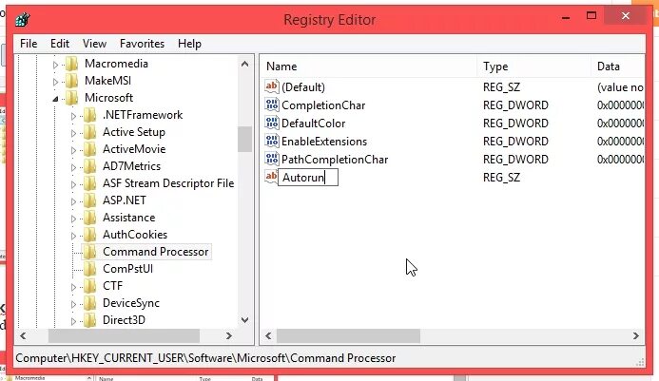
Task: Expand the ASP.NET key
Action: point(73,201)
